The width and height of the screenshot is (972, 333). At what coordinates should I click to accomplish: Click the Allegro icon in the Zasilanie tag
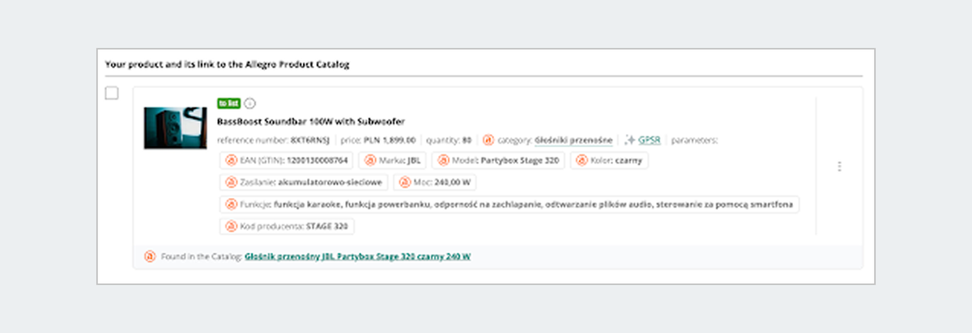(x=231, y=183)
